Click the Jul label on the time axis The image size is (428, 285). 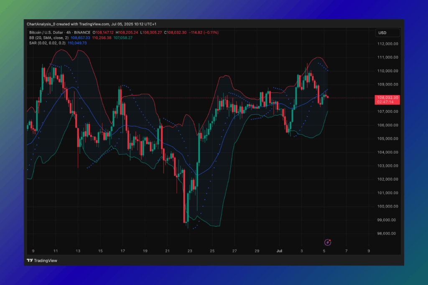click(280, 251)
